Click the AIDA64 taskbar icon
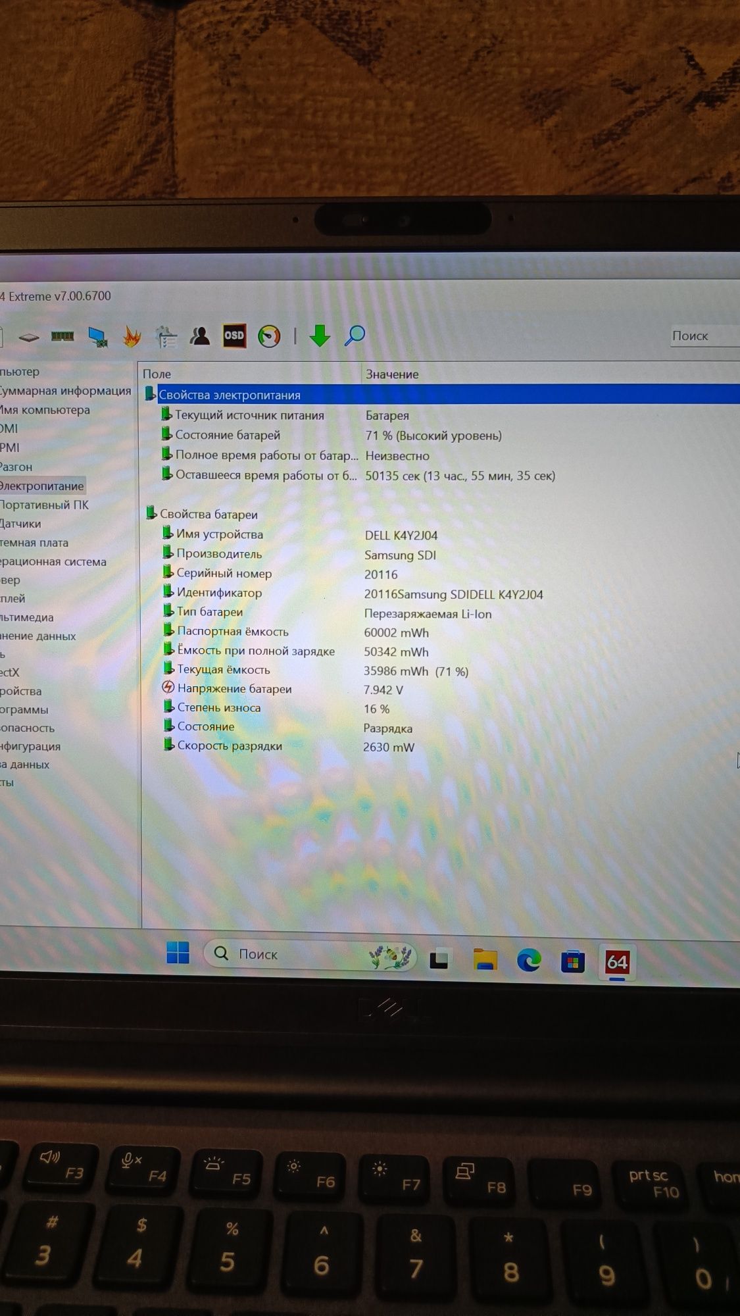The image size is (740, 1316). [x=617, y=963]
